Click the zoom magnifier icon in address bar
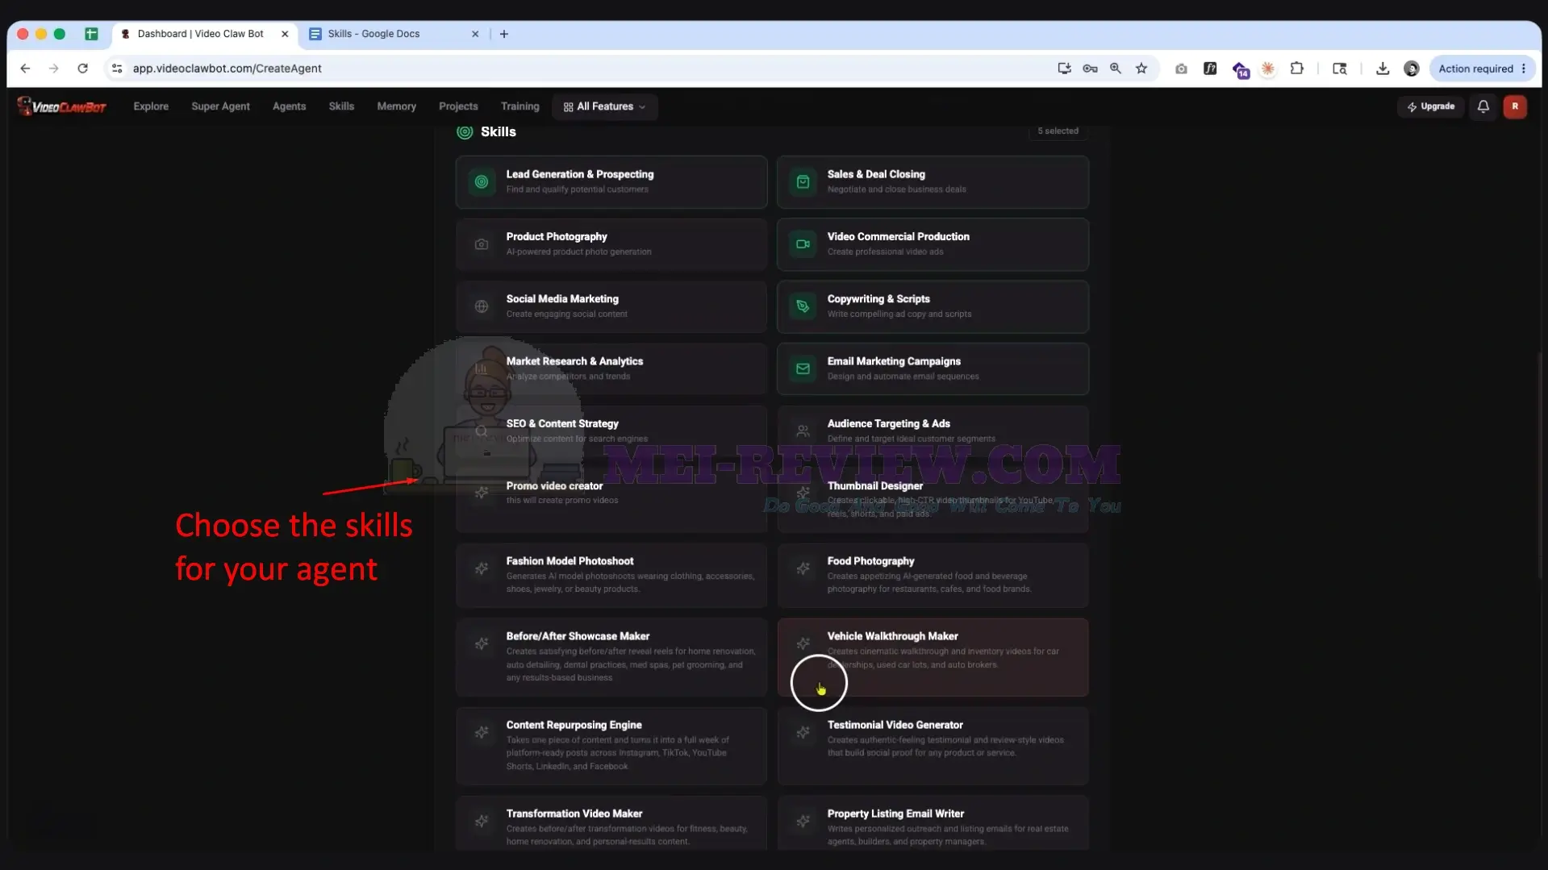The width and height of the screenshot is (1548, 870). click(1115, 69)
